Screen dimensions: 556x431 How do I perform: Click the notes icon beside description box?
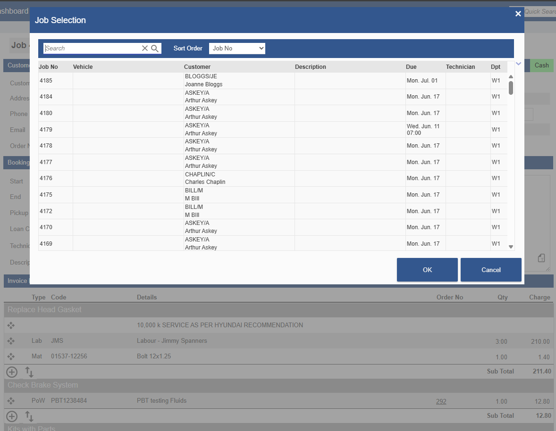tap(541, 258)
